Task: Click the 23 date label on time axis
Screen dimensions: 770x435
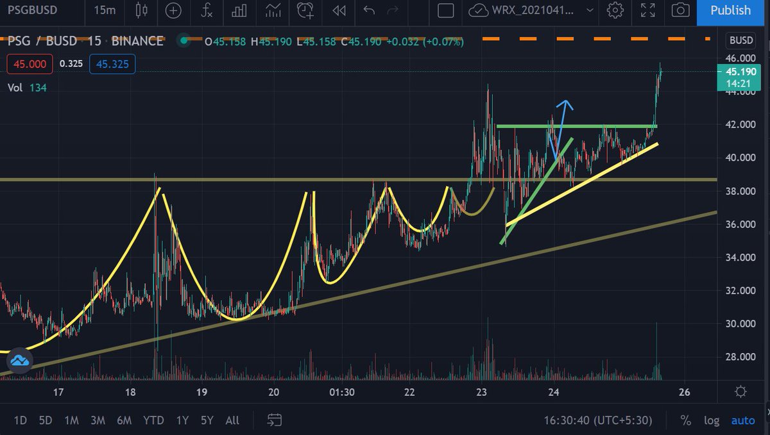Action: pyautogui.click(x=482, y=392)
